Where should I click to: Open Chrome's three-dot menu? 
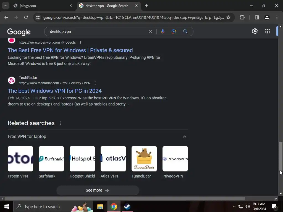click(x=277, y=17)
